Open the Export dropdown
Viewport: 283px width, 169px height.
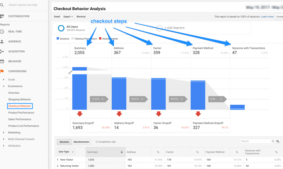(x=68, y=17)
